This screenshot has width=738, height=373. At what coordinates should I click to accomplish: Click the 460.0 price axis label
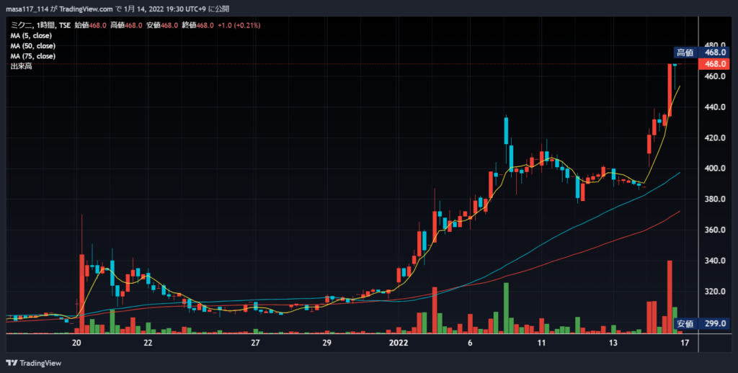click(715, 76)
